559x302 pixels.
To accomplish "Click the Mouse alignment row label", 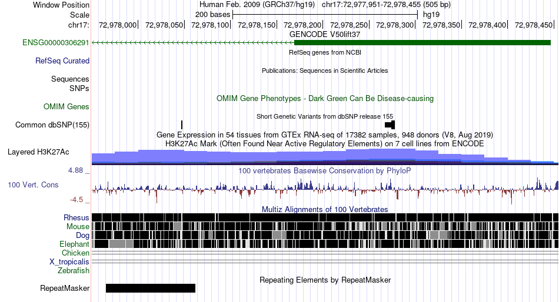I will 78,227.
